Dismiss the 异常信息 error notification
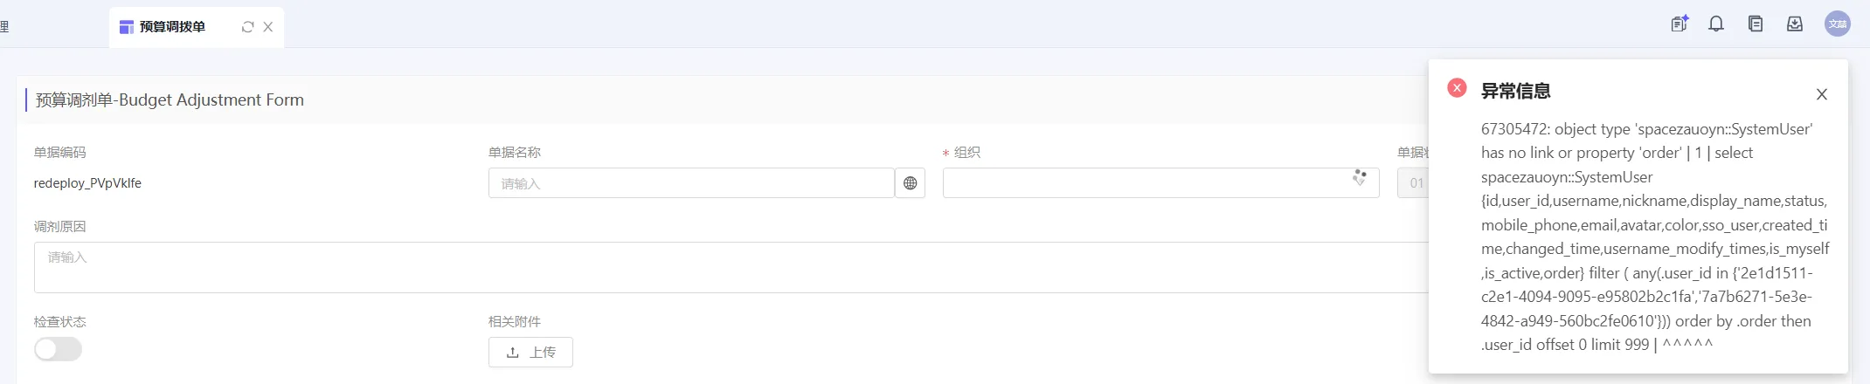Screen dimensions: 1870x384 click(1821, 94)
